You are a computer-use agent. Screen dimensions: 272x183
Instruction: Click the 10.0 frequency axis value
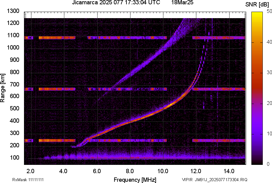(163, 171)
